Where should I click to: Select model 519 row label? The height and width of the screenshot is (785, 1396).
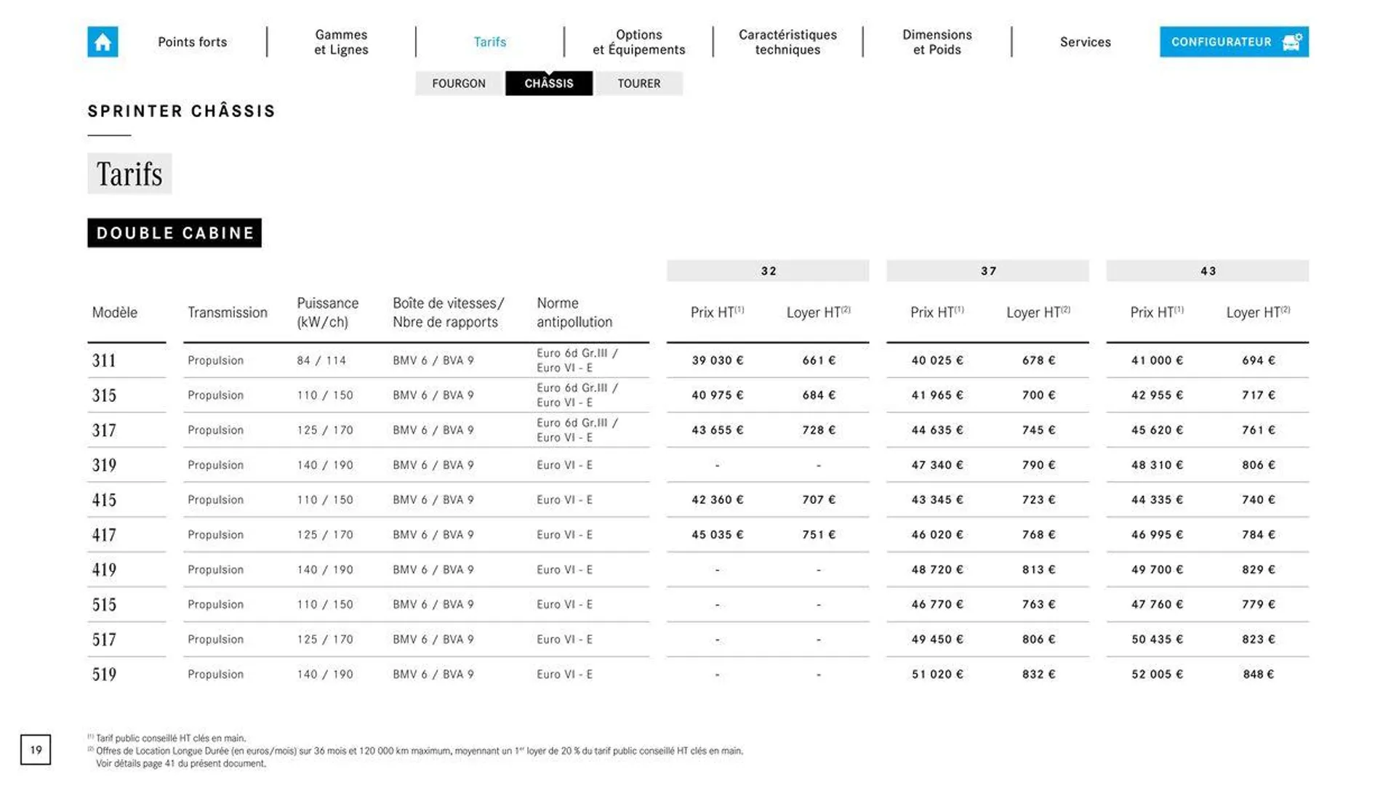point(104,675)
